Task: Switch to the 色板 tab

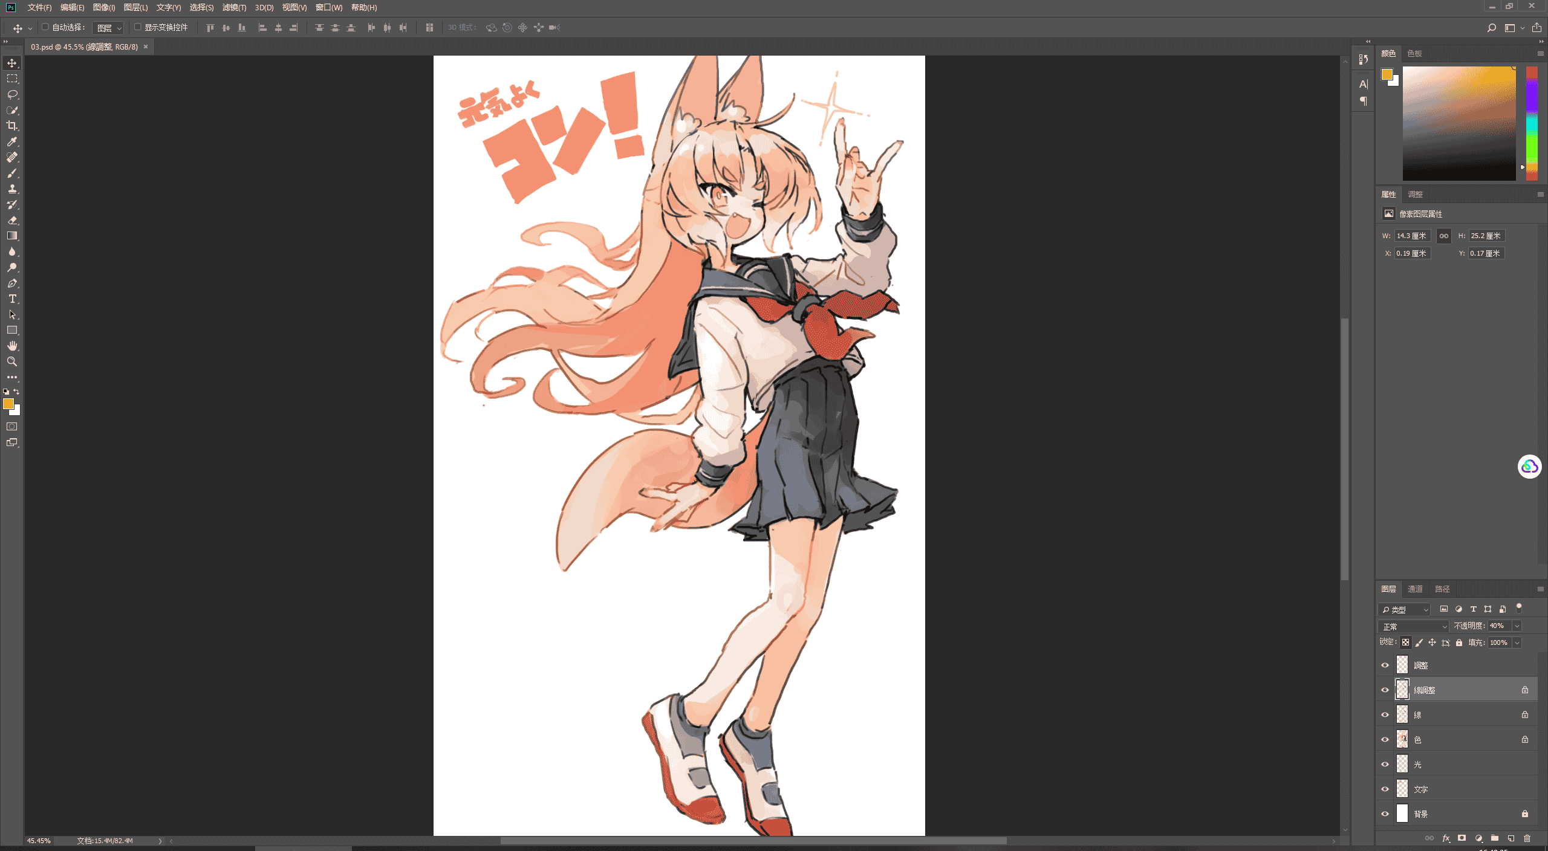Action: tap(1414, 53)
